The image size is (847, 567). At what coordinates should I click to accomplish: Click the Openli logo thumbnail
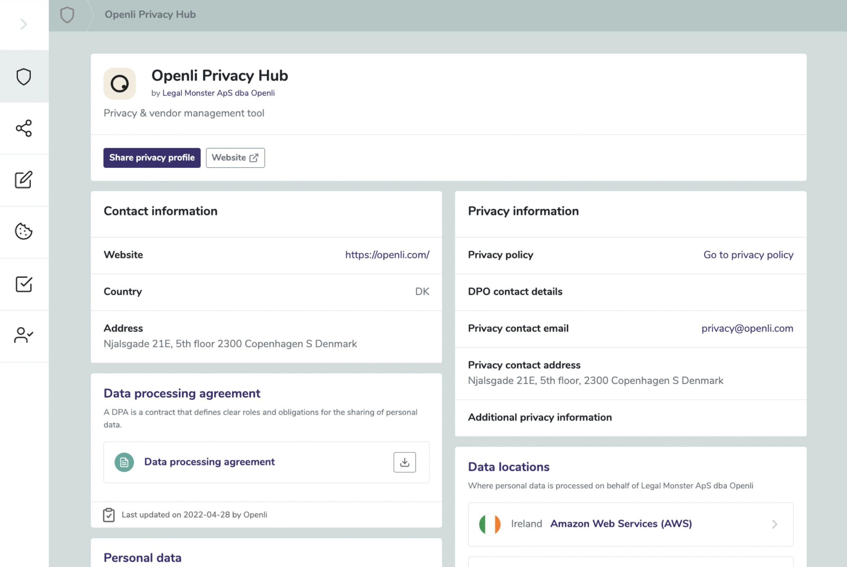120,83
